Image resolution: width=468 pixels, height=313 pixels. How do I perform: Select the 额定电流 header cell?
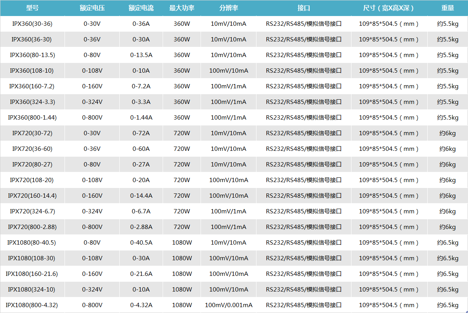(x=141, y=8)
